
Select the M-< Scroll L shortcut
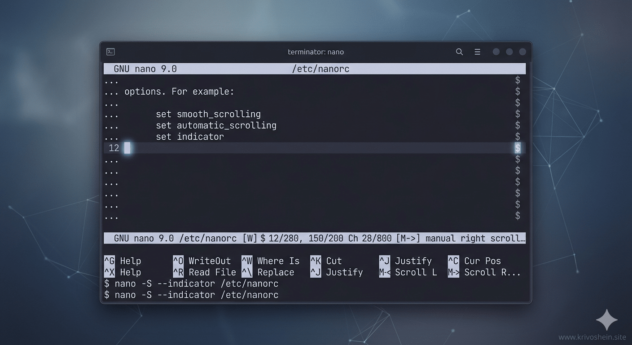[x=408, y=272]
